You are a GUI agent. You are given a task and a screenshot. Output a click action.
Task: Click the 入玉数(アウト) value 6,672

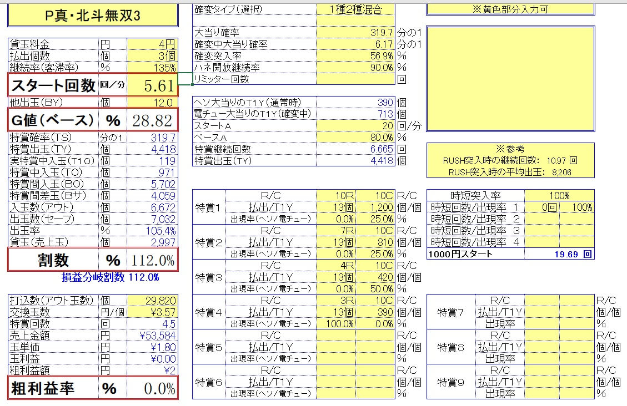[x=152, y=207]
